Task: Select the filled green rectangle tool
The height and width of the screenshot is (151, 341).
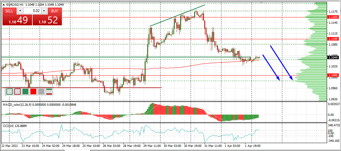Action: click(x=25, y=91)
